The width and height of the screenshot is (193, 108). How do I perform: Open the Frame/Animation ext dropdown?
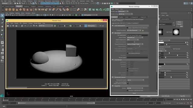(135, 44)
